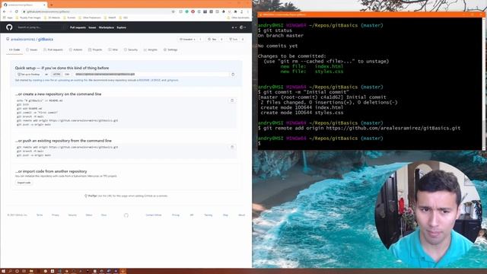Image resolution: width=487 pixels, height=274 pixels.
Task: Click Set up in Desktop button
Action: point(29,75)
